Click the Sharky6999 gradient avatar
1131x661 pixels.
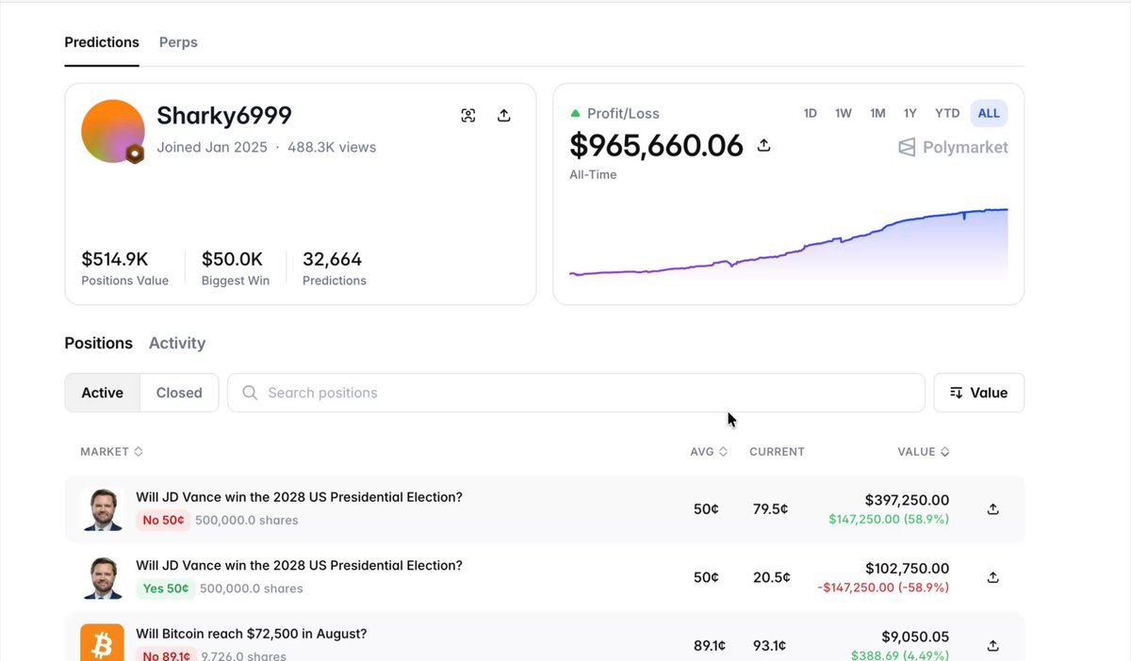[x=113, y=131]
